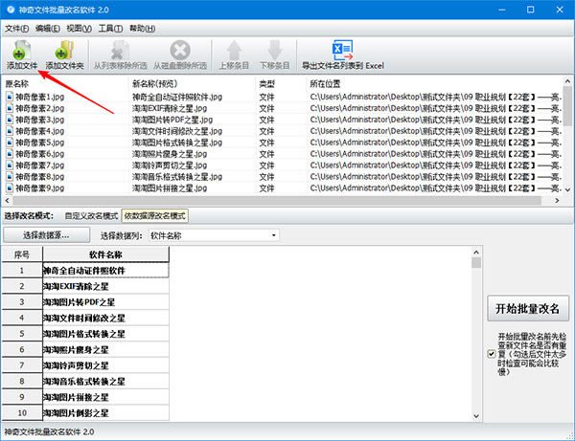Toggle the duplicate filename check checkbox
The image size is (575, 441).
pyautogui.click(x=491, y=354)
